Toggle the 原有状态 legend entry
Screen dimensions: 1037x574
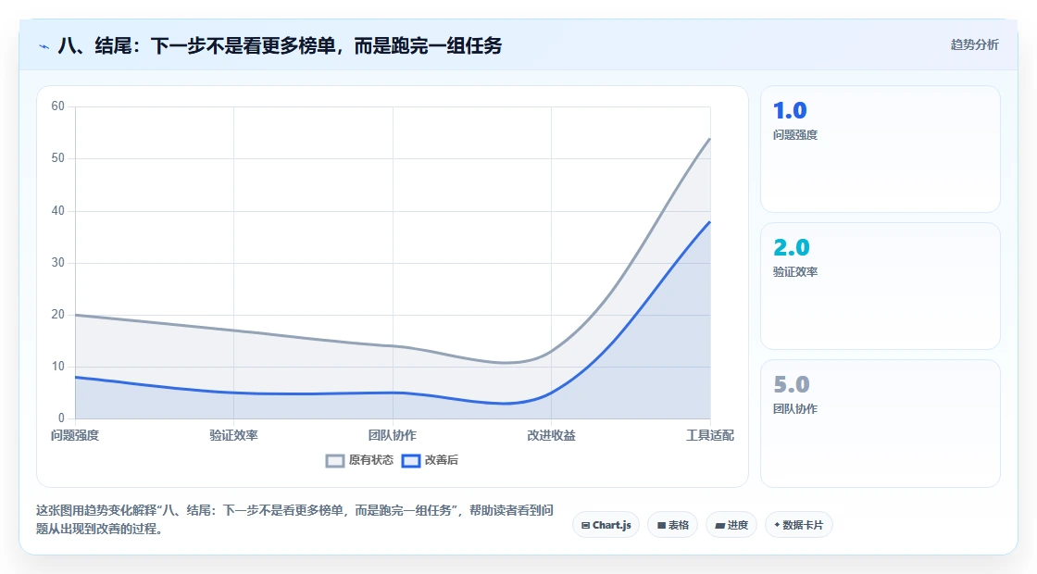[x=359, y=460]
